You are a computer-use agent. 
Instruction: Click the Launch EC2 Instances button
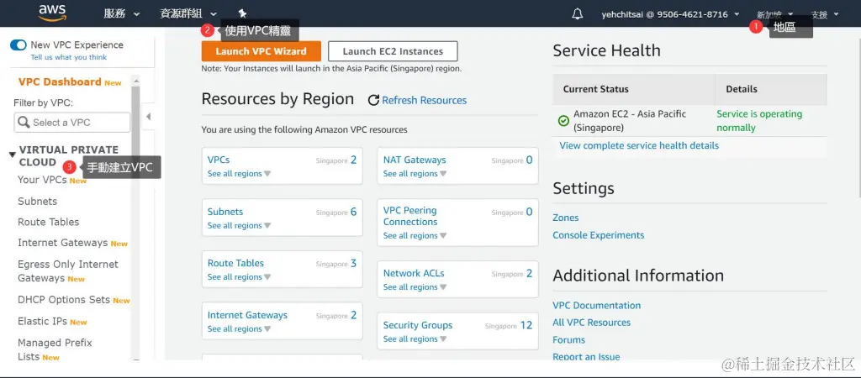392,51
